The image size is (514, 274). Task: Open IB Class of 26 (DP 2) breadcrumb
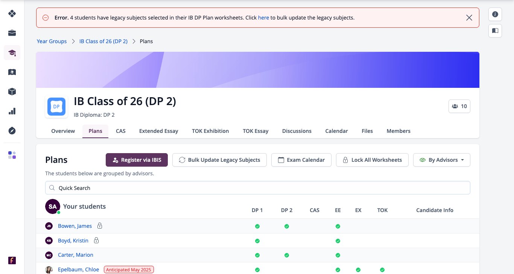[x=103, y=41]
